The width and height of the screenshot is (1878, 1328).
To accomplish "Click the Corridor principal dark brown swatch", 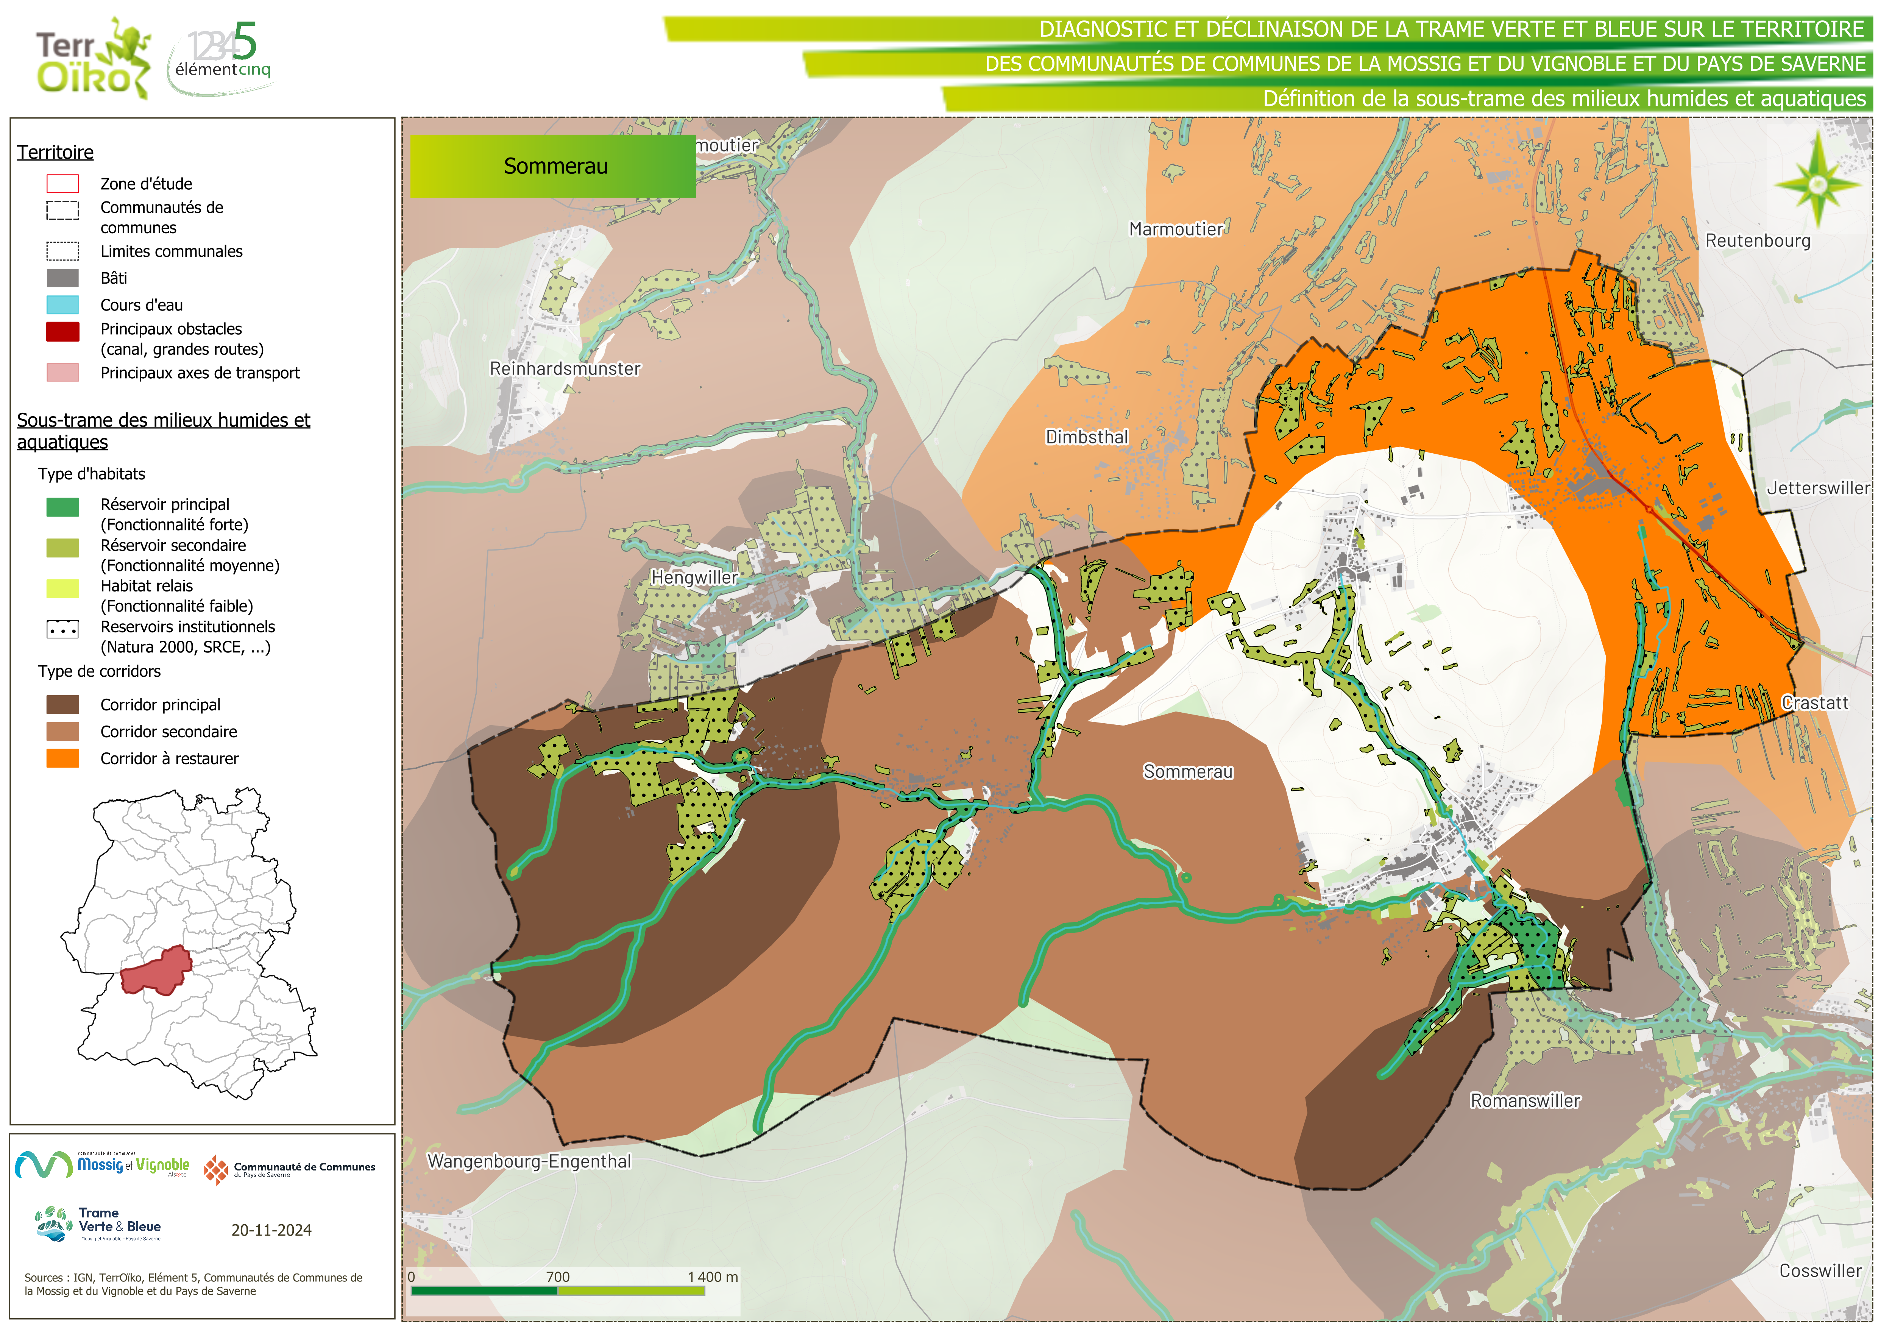I will [63, 704].
